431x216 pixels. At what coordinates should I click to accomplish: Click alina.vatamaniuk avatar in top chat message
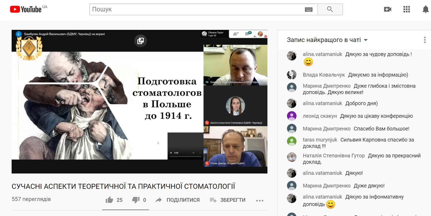click(292, 56)
